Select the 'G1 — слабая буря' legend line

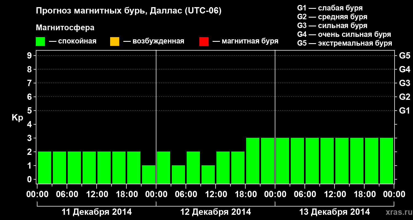pos(330,8)
